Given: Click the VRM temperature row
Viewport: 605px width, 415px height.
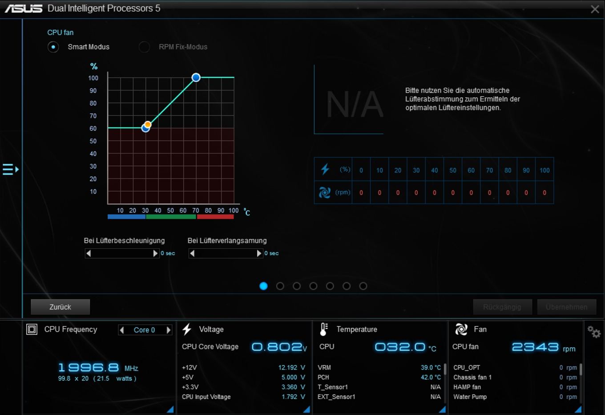Looking at the screenshot, I should pos(379,367).
